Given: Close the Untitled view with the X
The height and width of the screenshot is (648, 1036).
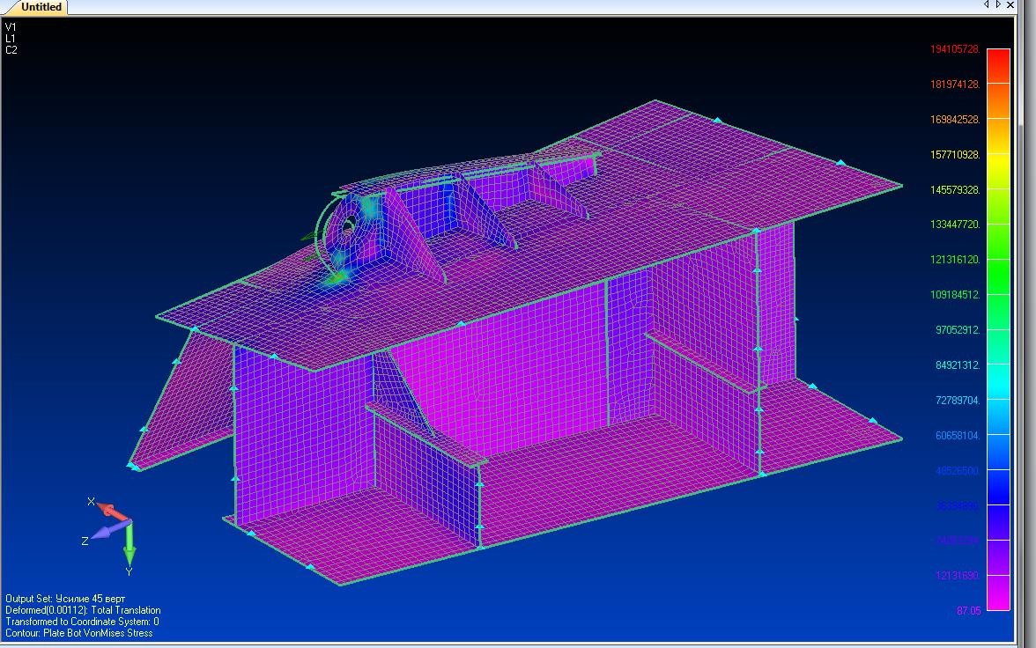Looking at the screenshot, I should [x=1010, y=4].
